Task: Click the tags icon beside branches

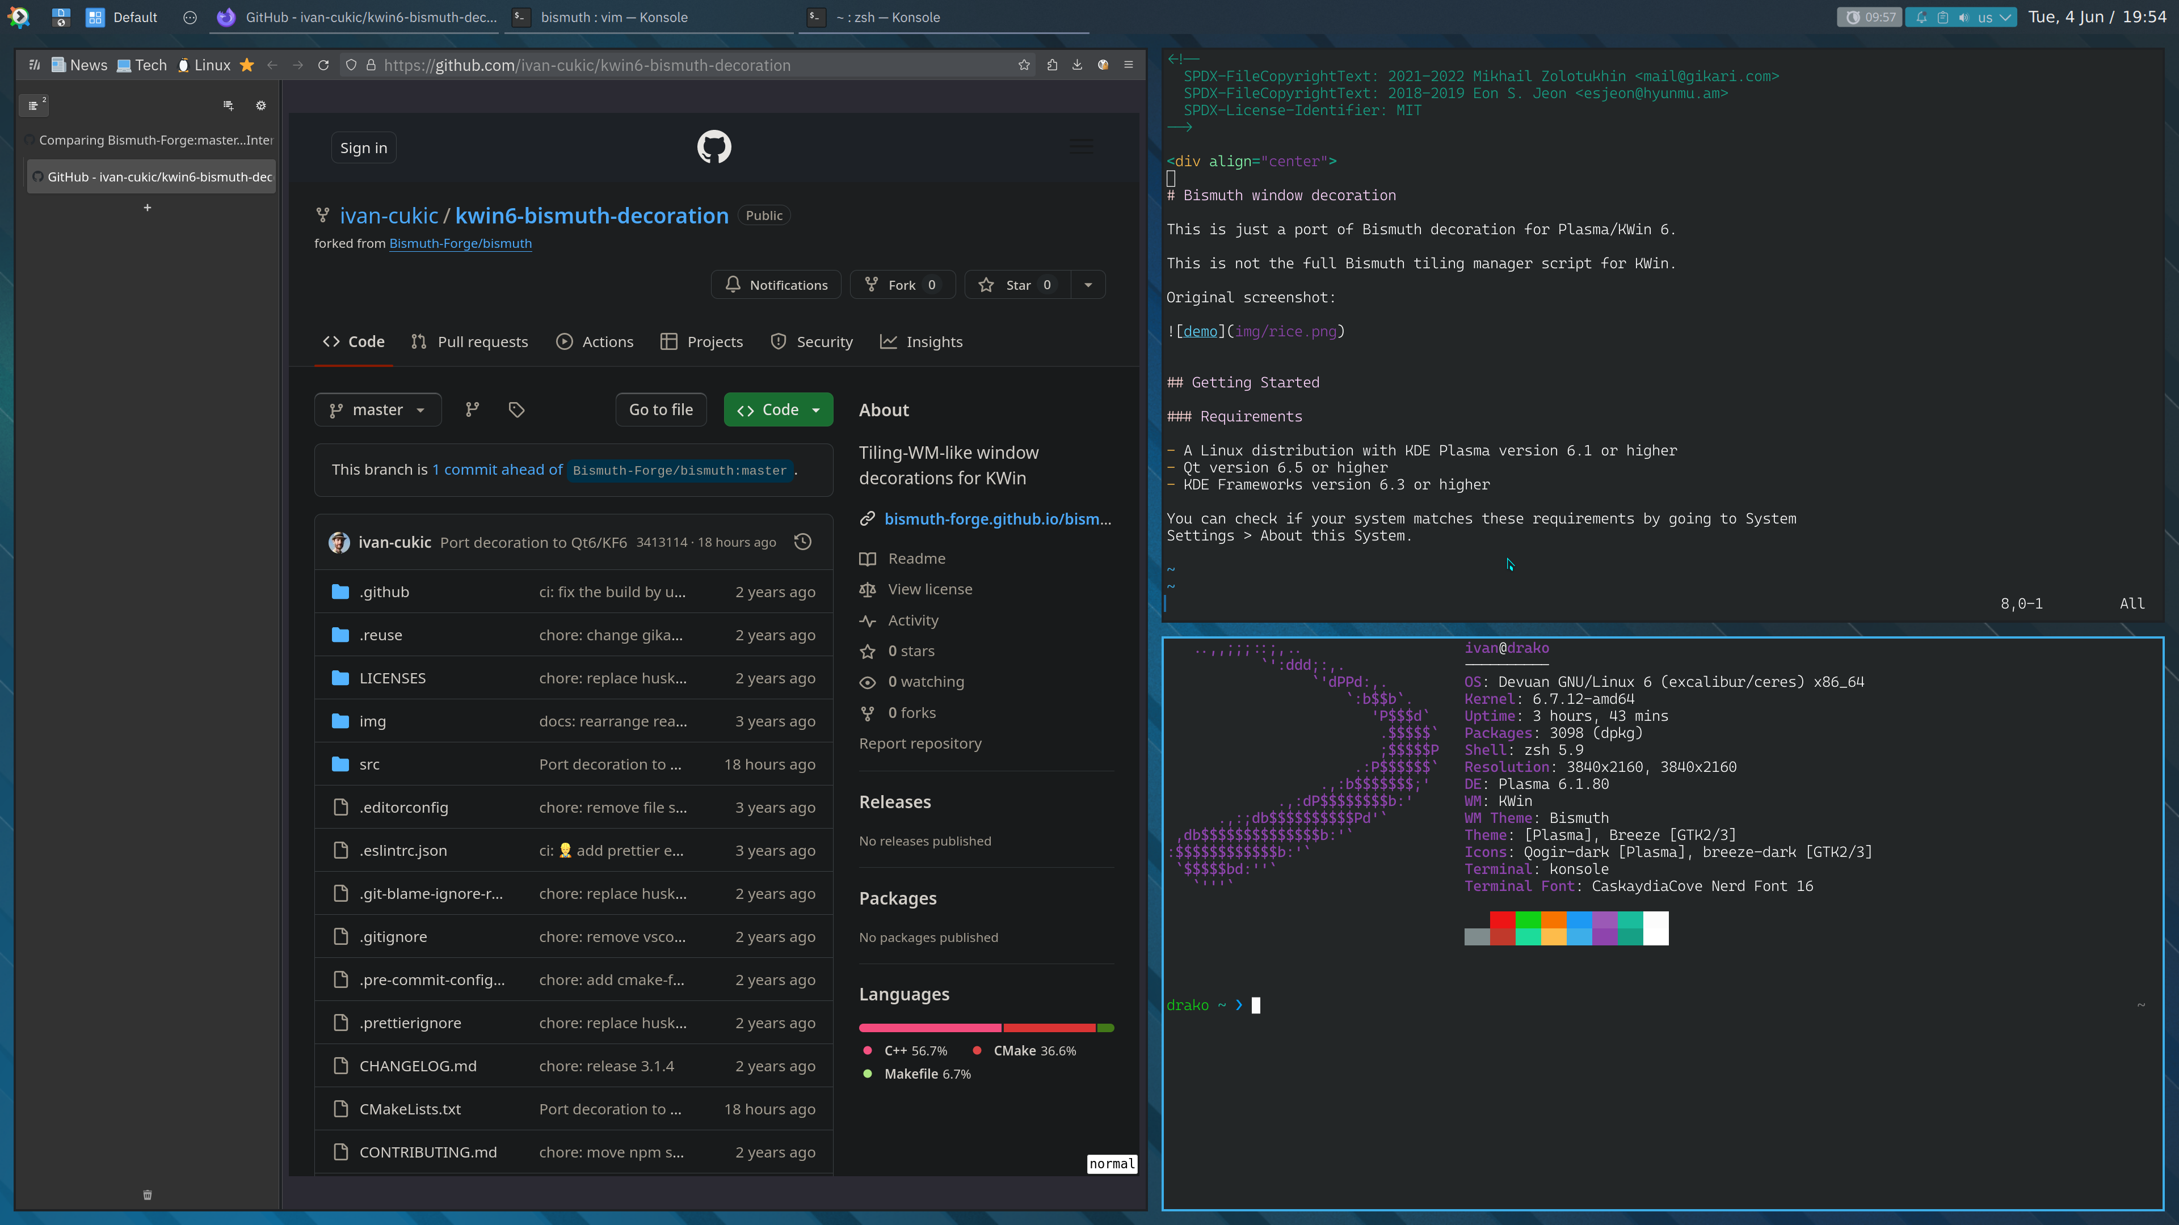Action: tap(517, 410)
